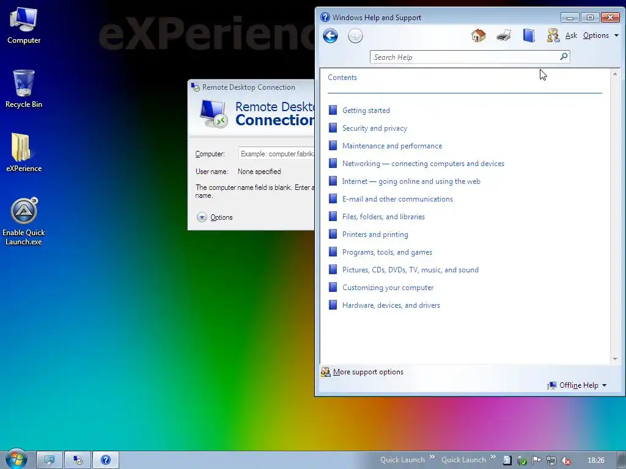Switch to Help and Support taskbar button
The height and width of the screenshot is (469, 626).
105,460
